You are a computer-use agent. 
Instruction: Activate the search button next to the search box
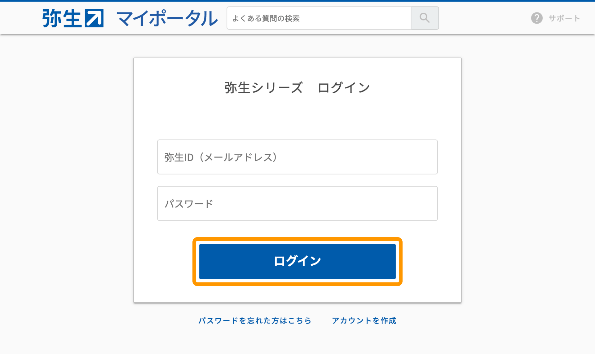coord(425,18)
